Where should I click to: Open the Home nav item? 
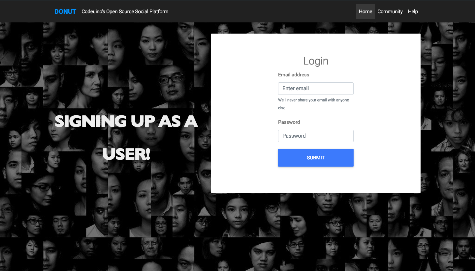click(365, 12)
